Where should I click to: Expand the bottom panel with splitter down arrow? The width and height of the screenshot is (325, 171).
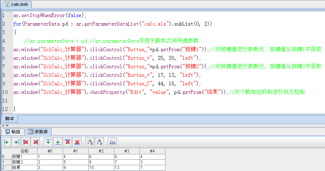pos(6,125)
